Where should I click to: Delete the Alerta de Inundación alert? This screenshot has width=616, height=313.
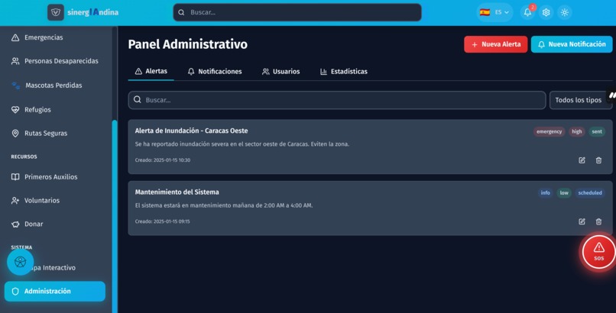tap(598, 160)
